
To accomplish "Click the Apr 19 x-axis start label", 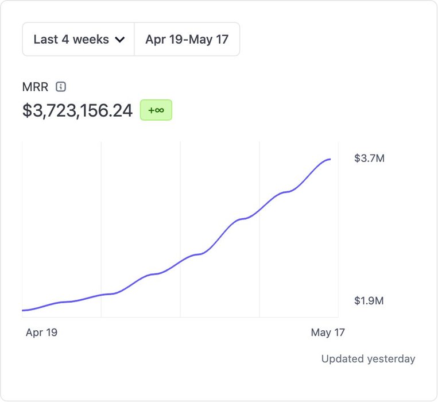I will [41, 333].
